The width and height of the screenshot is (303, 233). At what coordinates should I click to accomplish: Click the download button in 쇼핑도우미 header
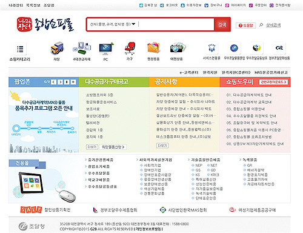click(x=273, y=82)
